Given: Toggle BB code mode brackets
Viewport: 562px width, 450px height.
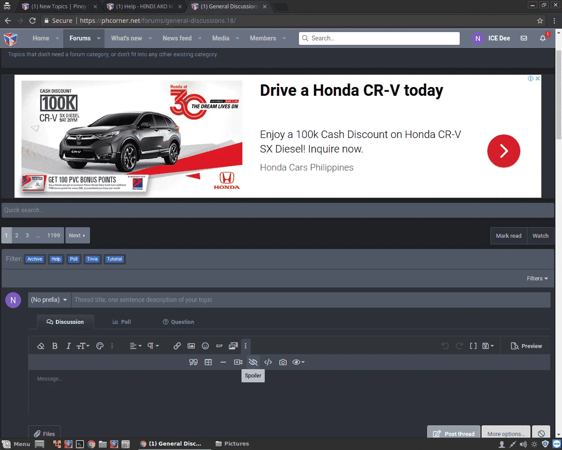Looking at the screenshot, I should coord(473,346).
